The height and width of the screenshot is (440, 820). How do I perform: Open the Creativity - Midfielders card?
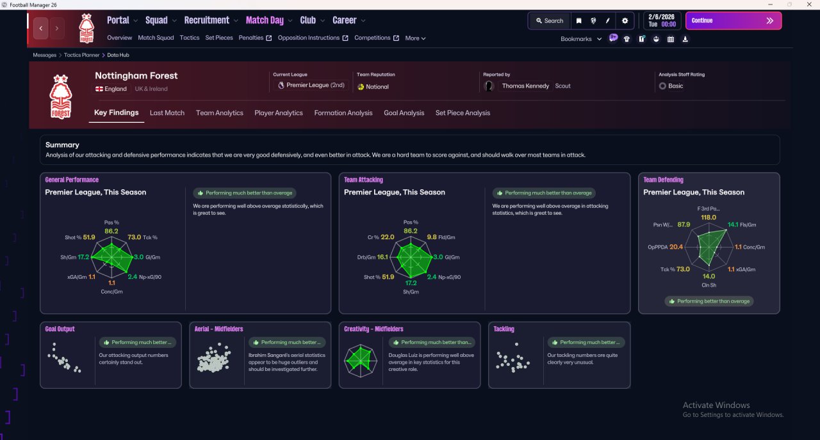tap(409, 355)
